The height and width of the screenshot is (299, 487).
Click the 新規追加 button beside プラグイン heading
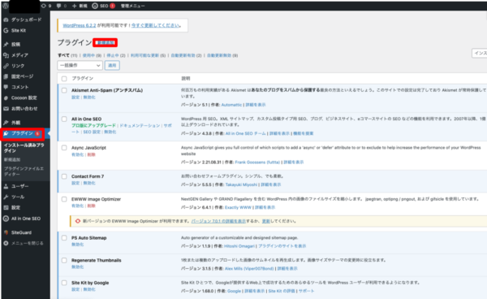[x=105, y=42]
